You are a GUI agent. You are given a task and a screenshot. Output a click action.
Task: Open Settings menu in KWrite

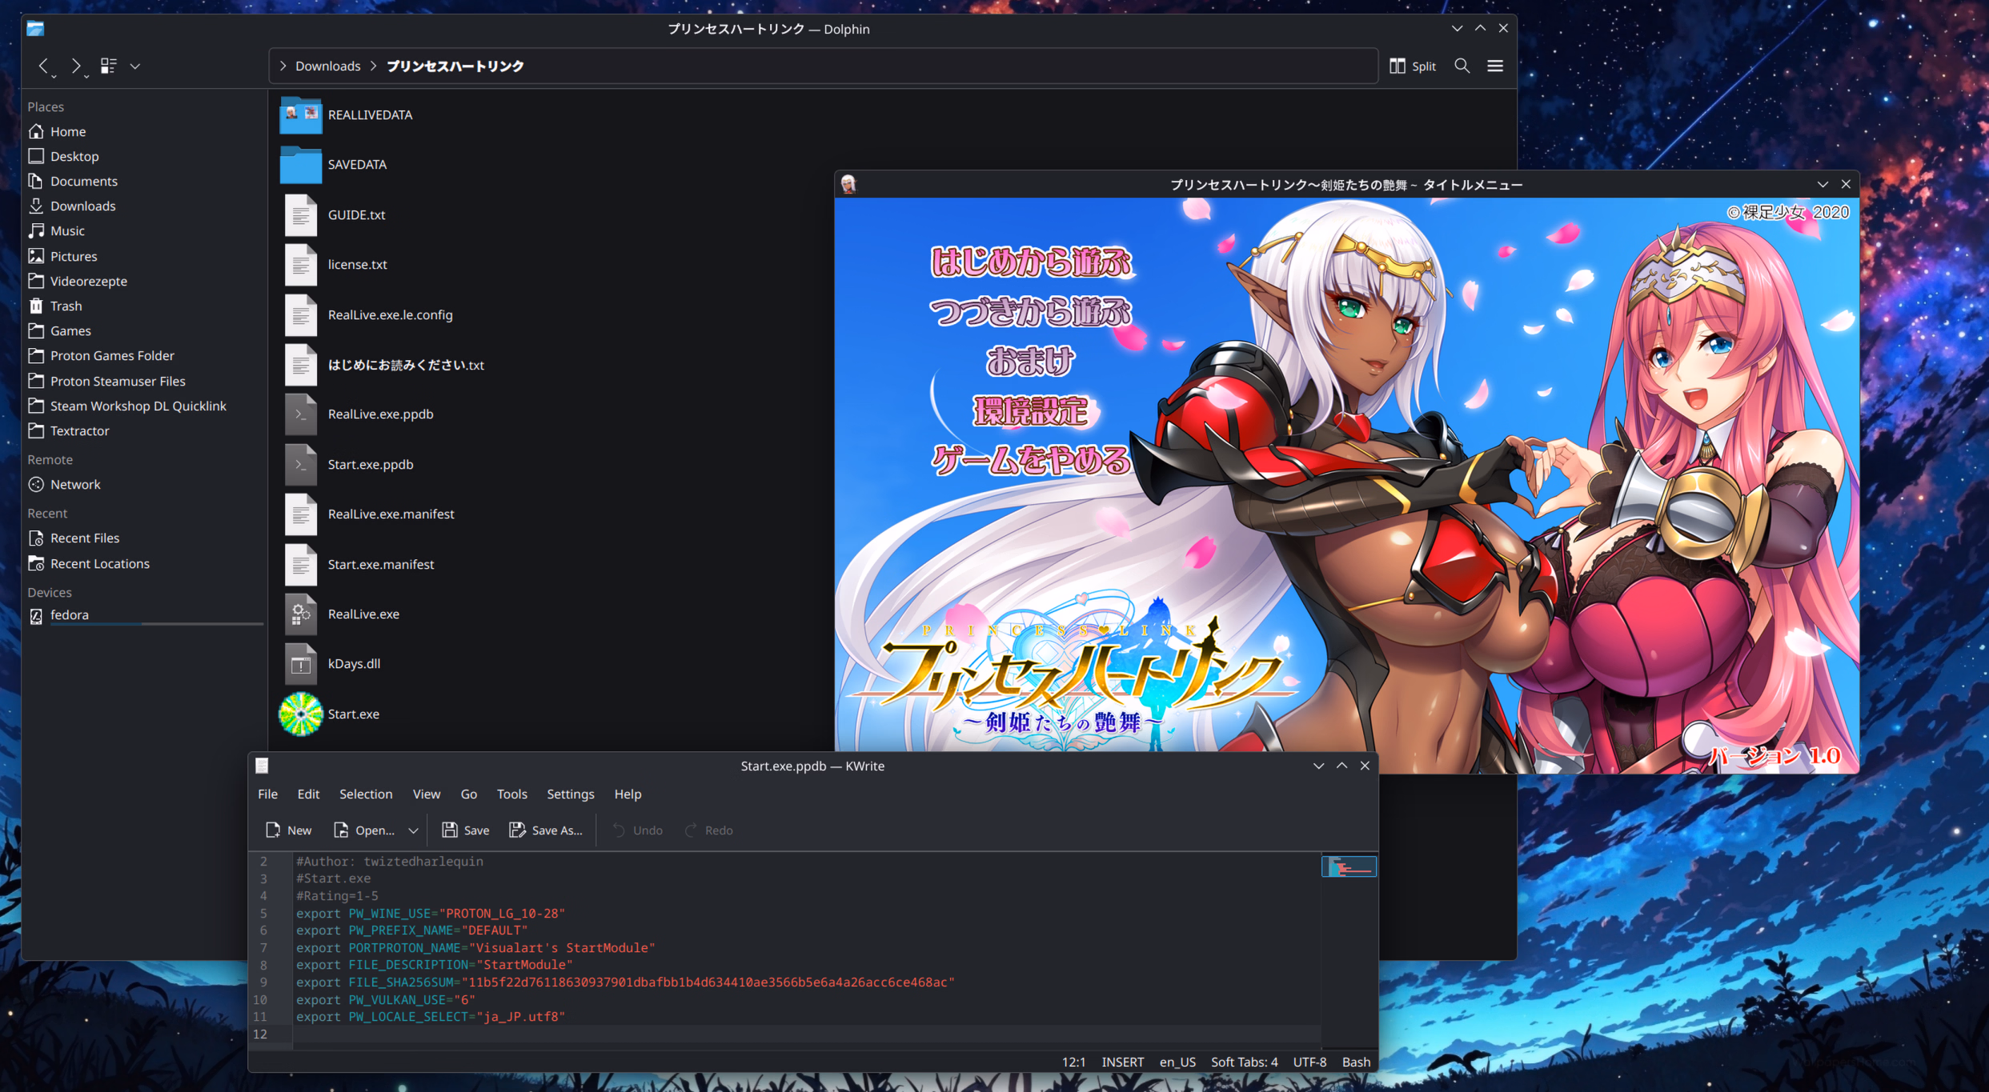pyautogui.click(x=570, y=794)
